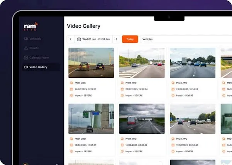Open video thumbnail dated 24/02/2025, 07:19:10
232x165 pixels.
91,63
